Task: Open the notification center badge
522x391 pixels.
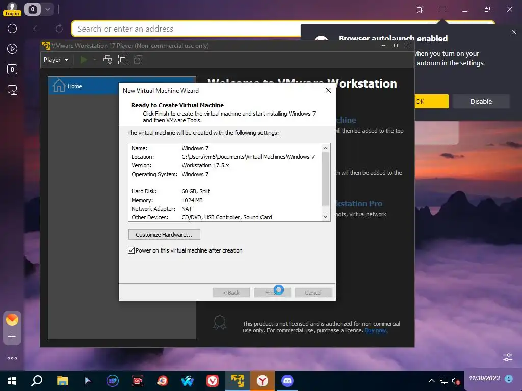Action: click(508, 379)
